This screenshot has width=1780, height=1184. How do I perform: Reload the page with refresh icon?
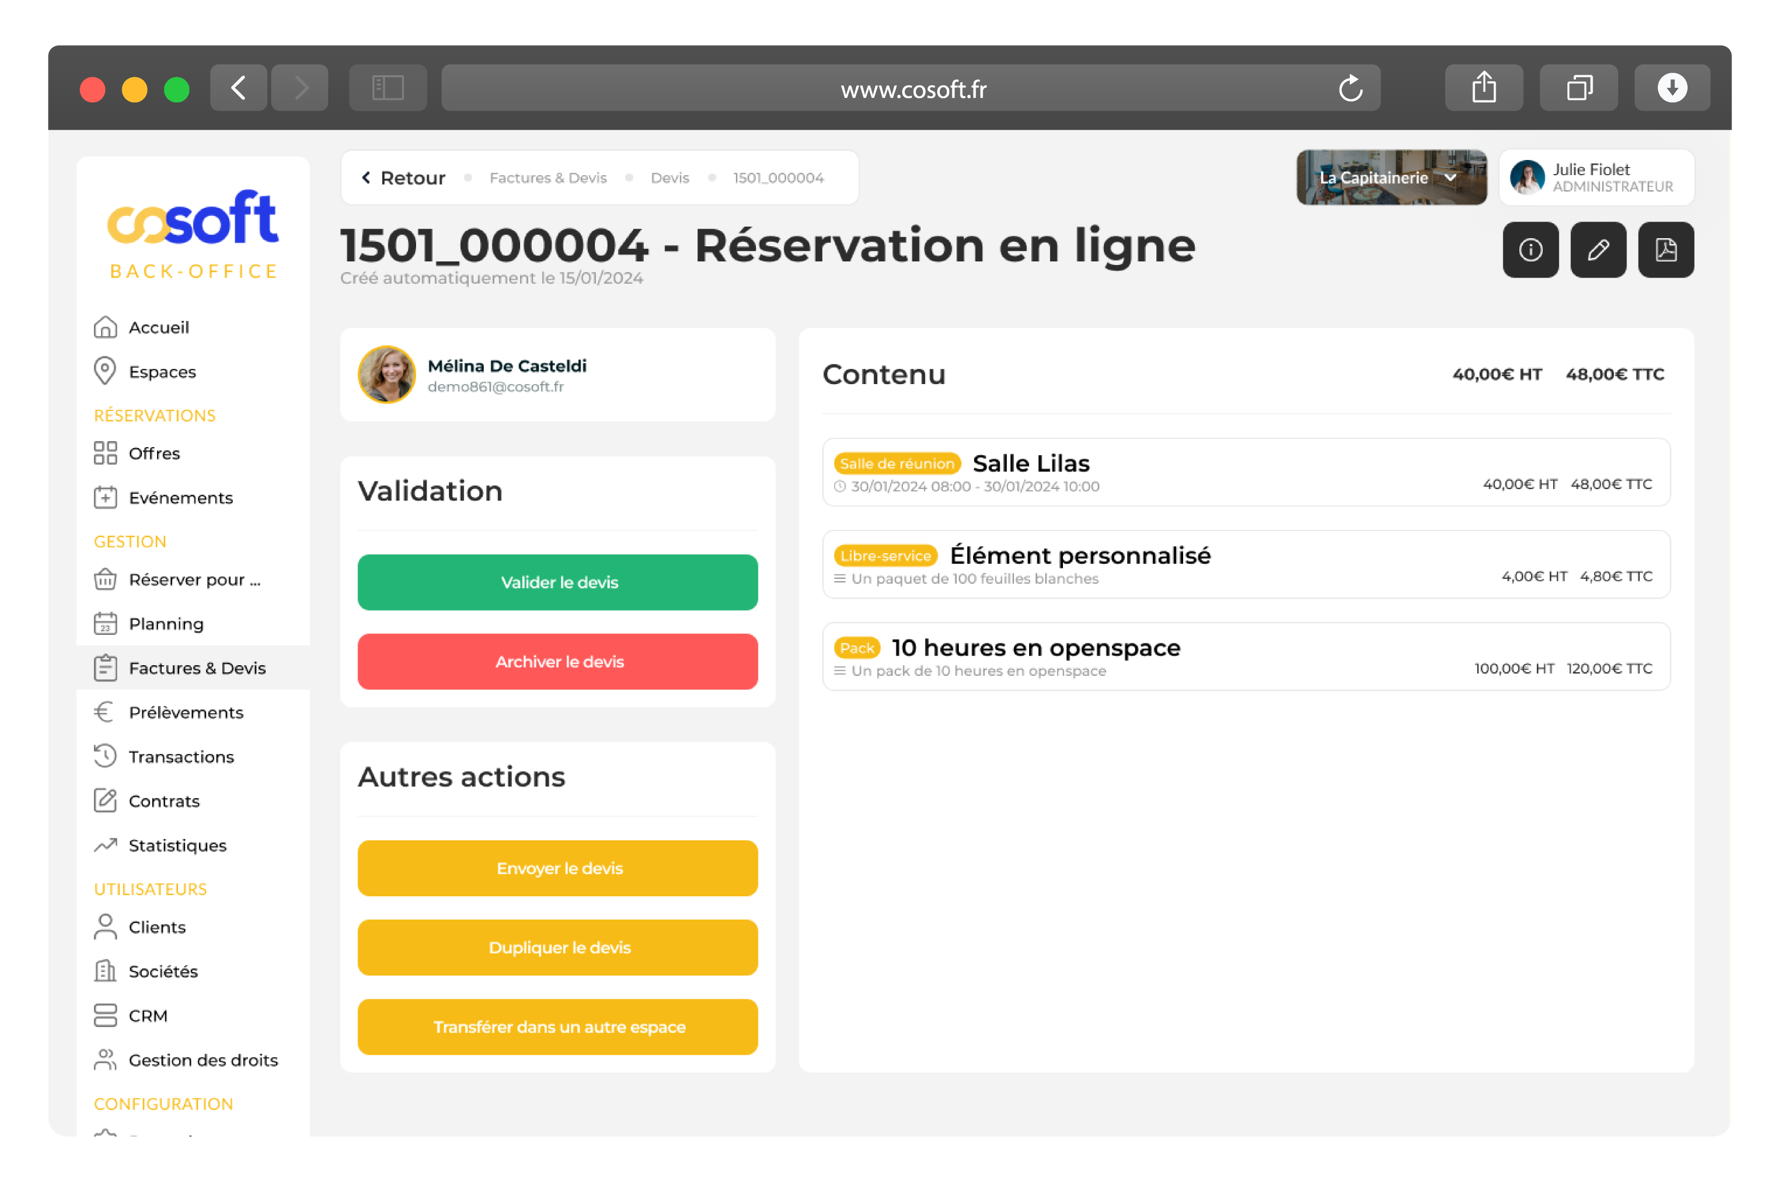click(1350, 88)
